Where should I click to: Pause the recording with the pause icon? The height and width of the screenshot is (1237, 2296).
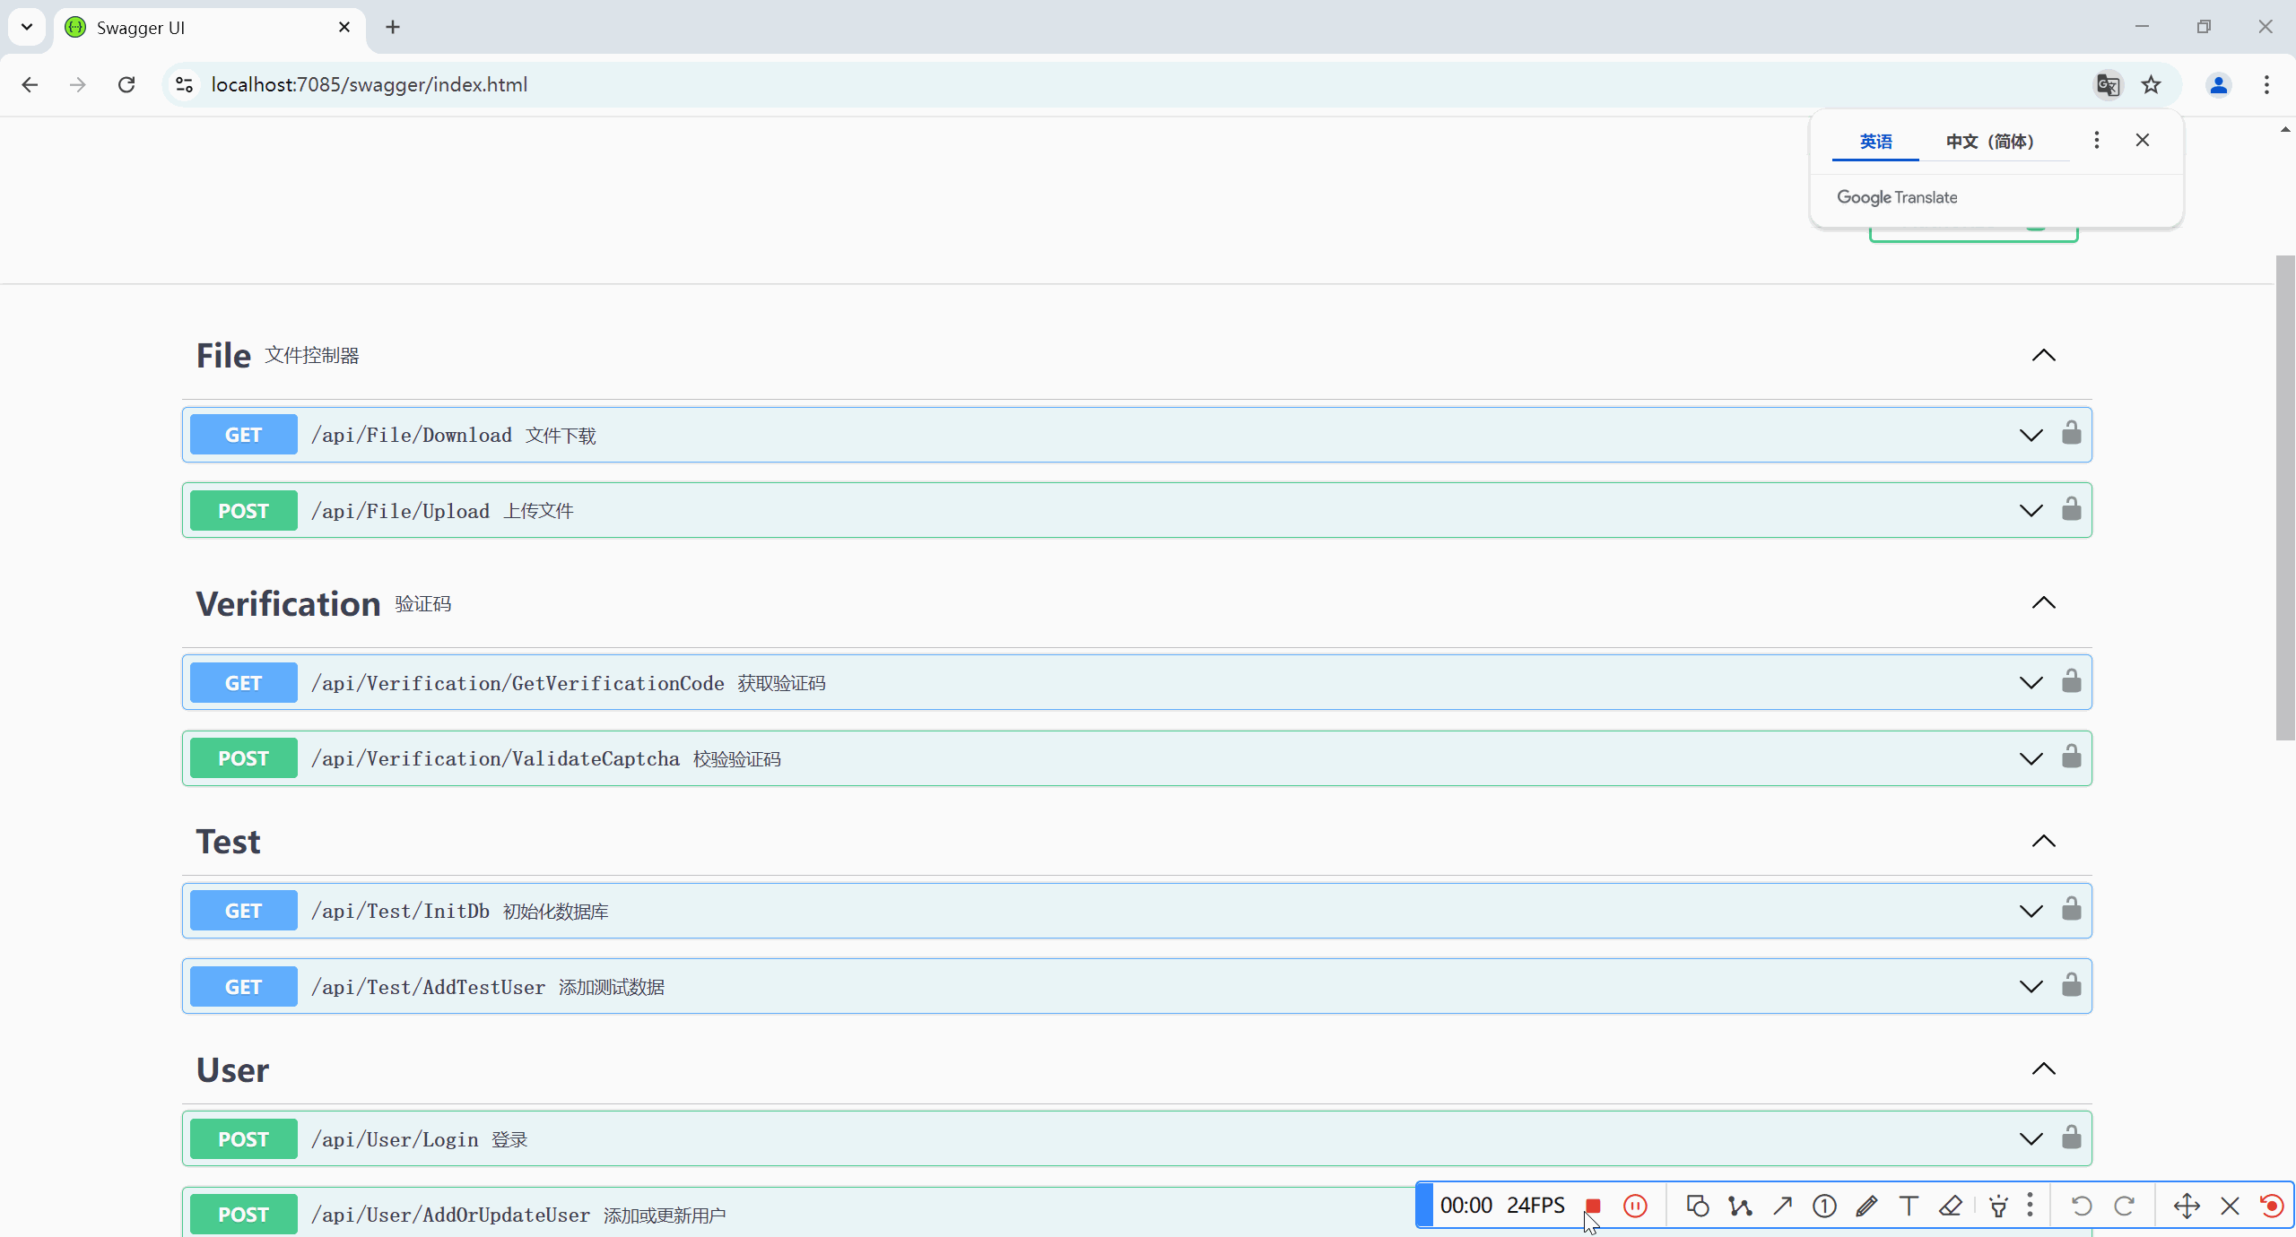(1635, 1206)
